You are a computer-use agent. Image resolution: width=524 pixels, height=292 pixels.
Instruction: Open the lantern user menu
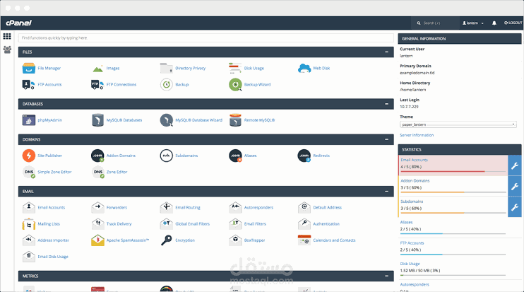click(473, 23)
